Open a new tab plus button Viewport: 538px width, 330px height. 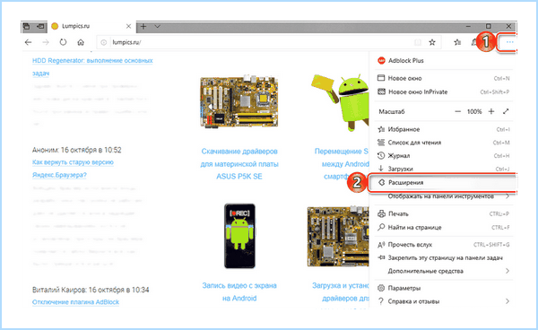click(143, 26)
